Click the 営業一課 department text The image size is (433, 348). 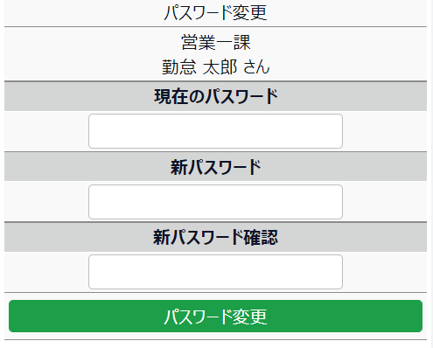click(x=216, y=43)
